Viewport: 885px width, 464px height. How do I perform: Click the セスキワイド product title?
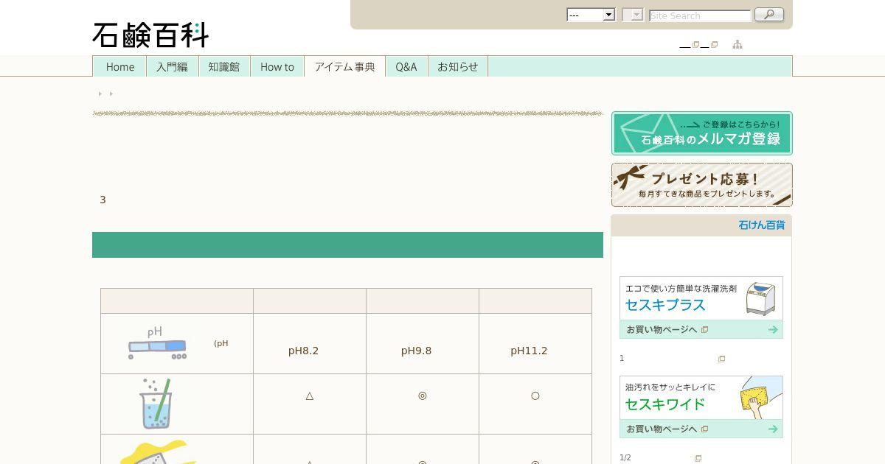point(665,404)
